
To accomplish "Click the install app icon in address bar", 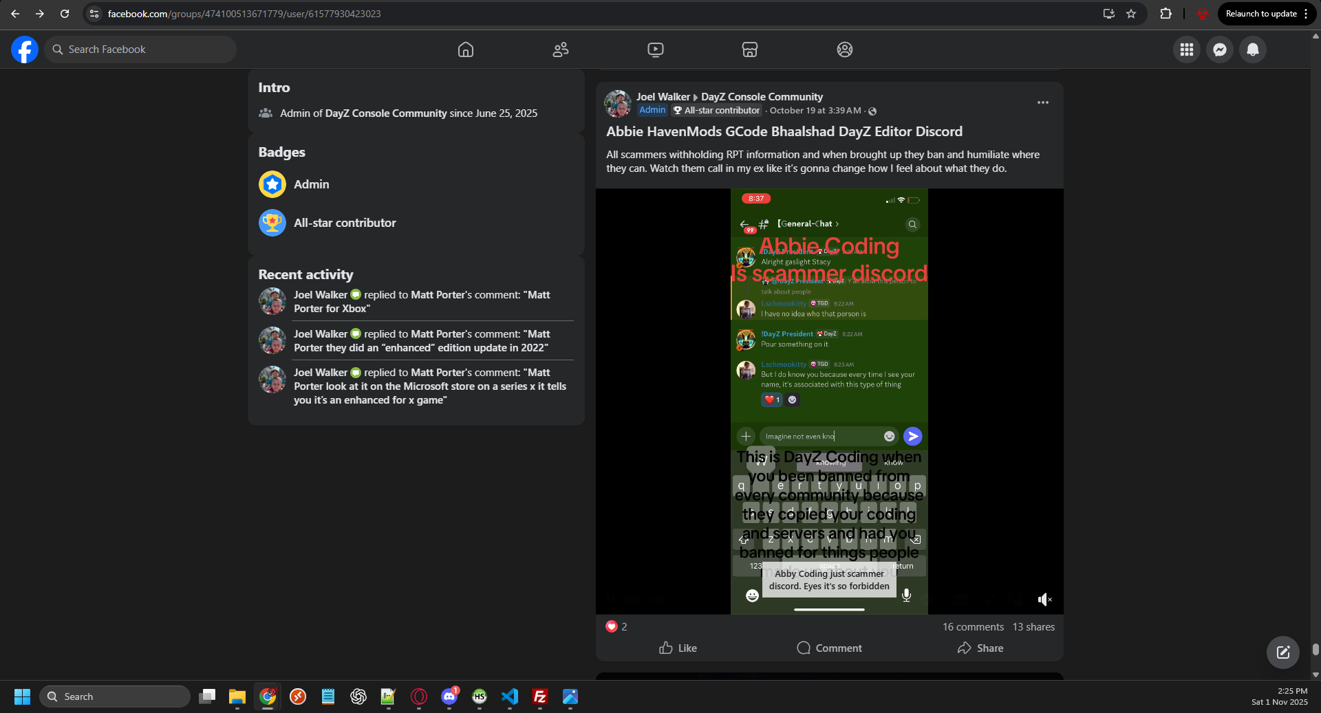I will [1108, 14].
